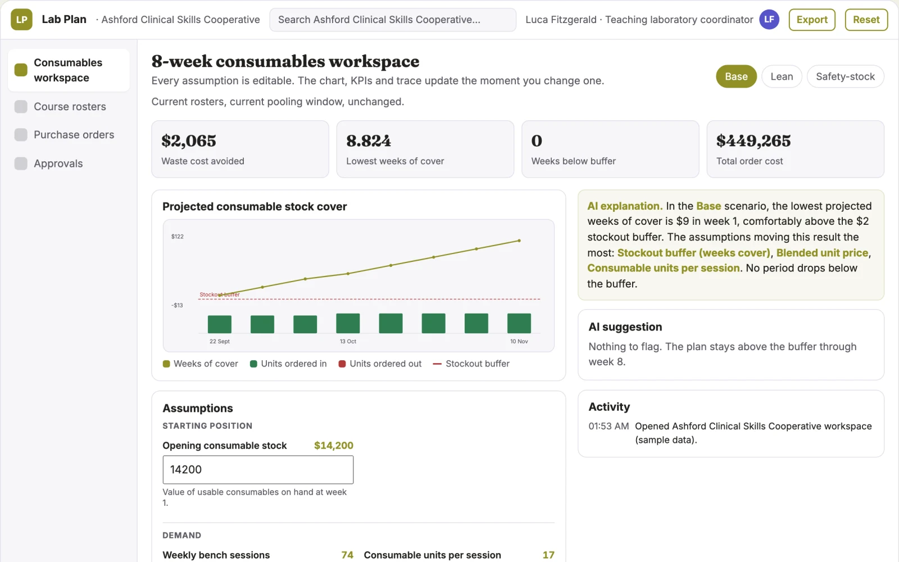The width and height of the screenshot is (899, 562).
Task: Click the Opening consumable stock input field
Action: pos(258,470)
